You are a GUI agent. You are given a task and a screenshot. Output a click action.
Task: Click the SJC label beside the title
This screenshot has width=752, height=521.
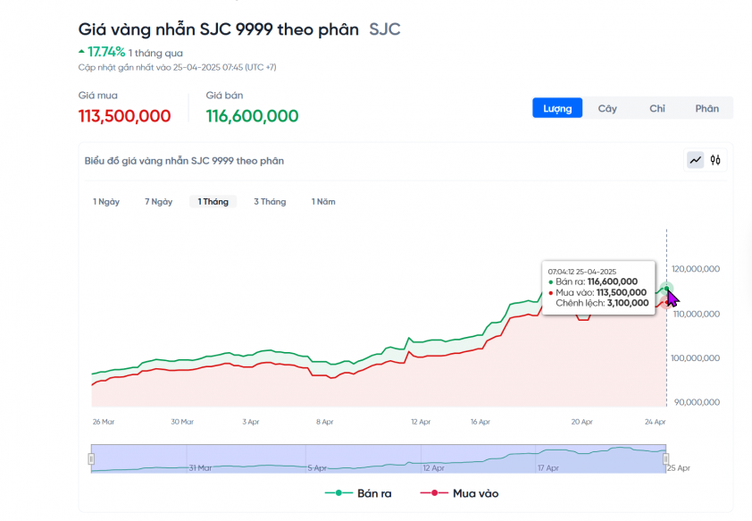coord(385,29)
